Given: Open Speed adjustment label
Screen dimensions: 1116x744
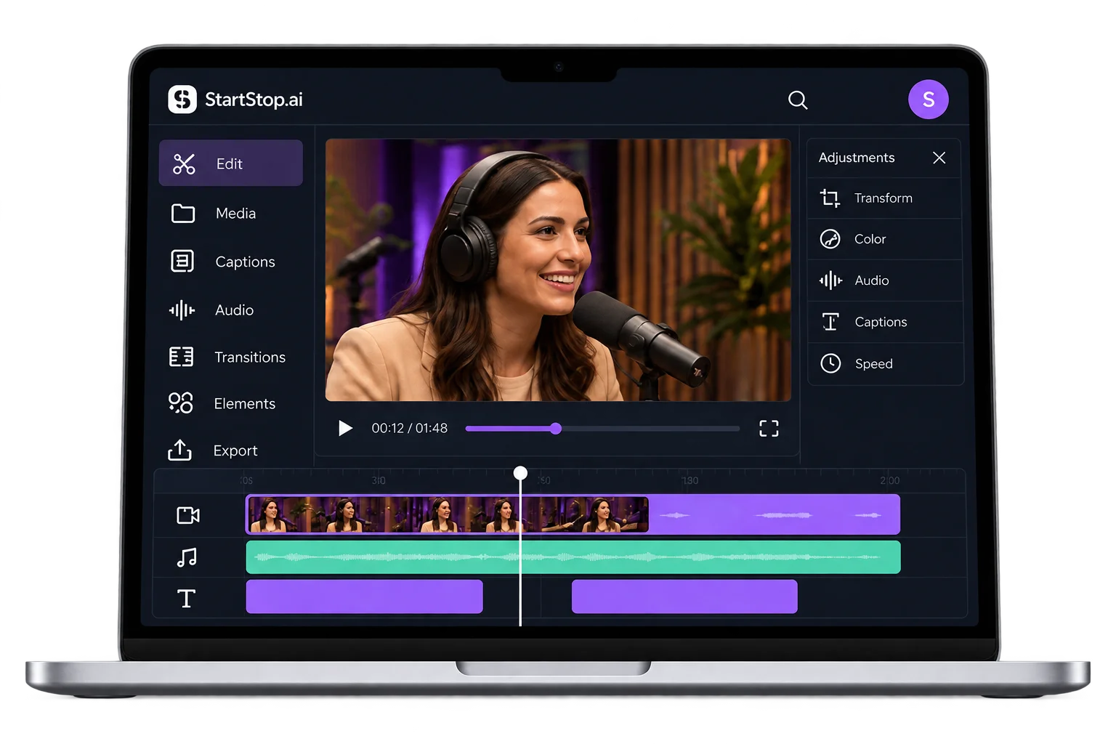Looking at the screenshot, I should pos(874,364).
